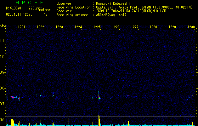Click the kHz axis unit label

click(x=3, y=26)
